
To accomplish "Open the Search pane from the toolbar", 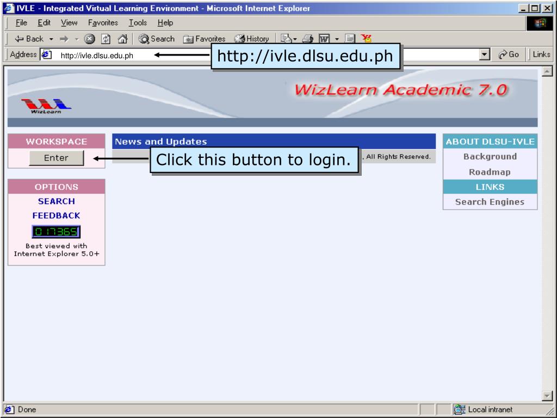I will [x=157, y=39].
